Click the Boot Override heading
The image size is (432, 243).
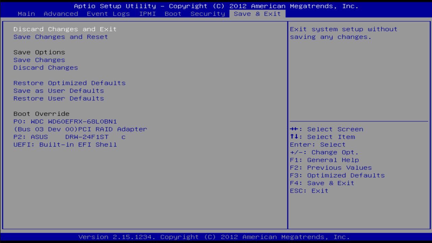click(42, 114)
